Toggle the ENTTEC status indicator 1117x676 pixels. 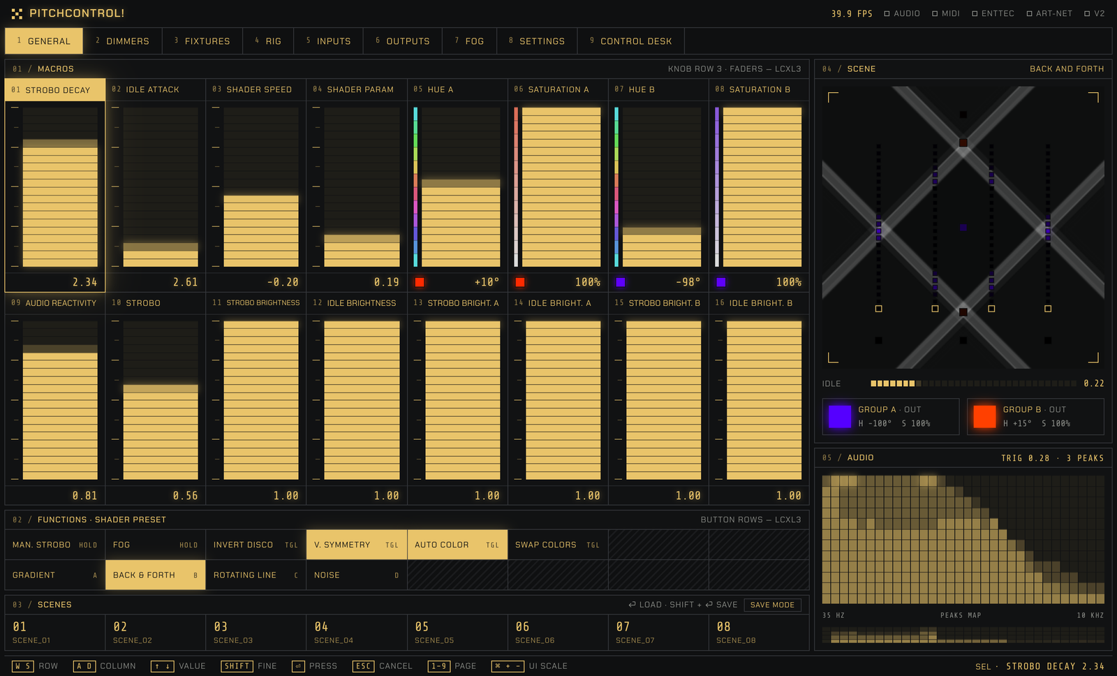[x=993, y=13]
